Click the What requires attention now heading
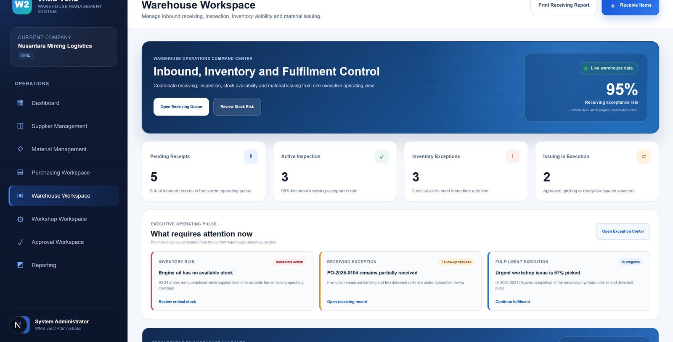Viewport: 673px width, 342px height. 201,234
